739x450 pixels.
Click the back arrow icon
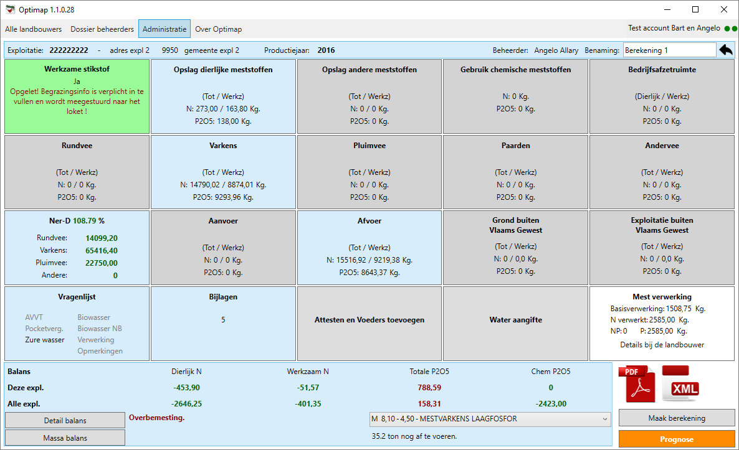[x=726, y=50]
